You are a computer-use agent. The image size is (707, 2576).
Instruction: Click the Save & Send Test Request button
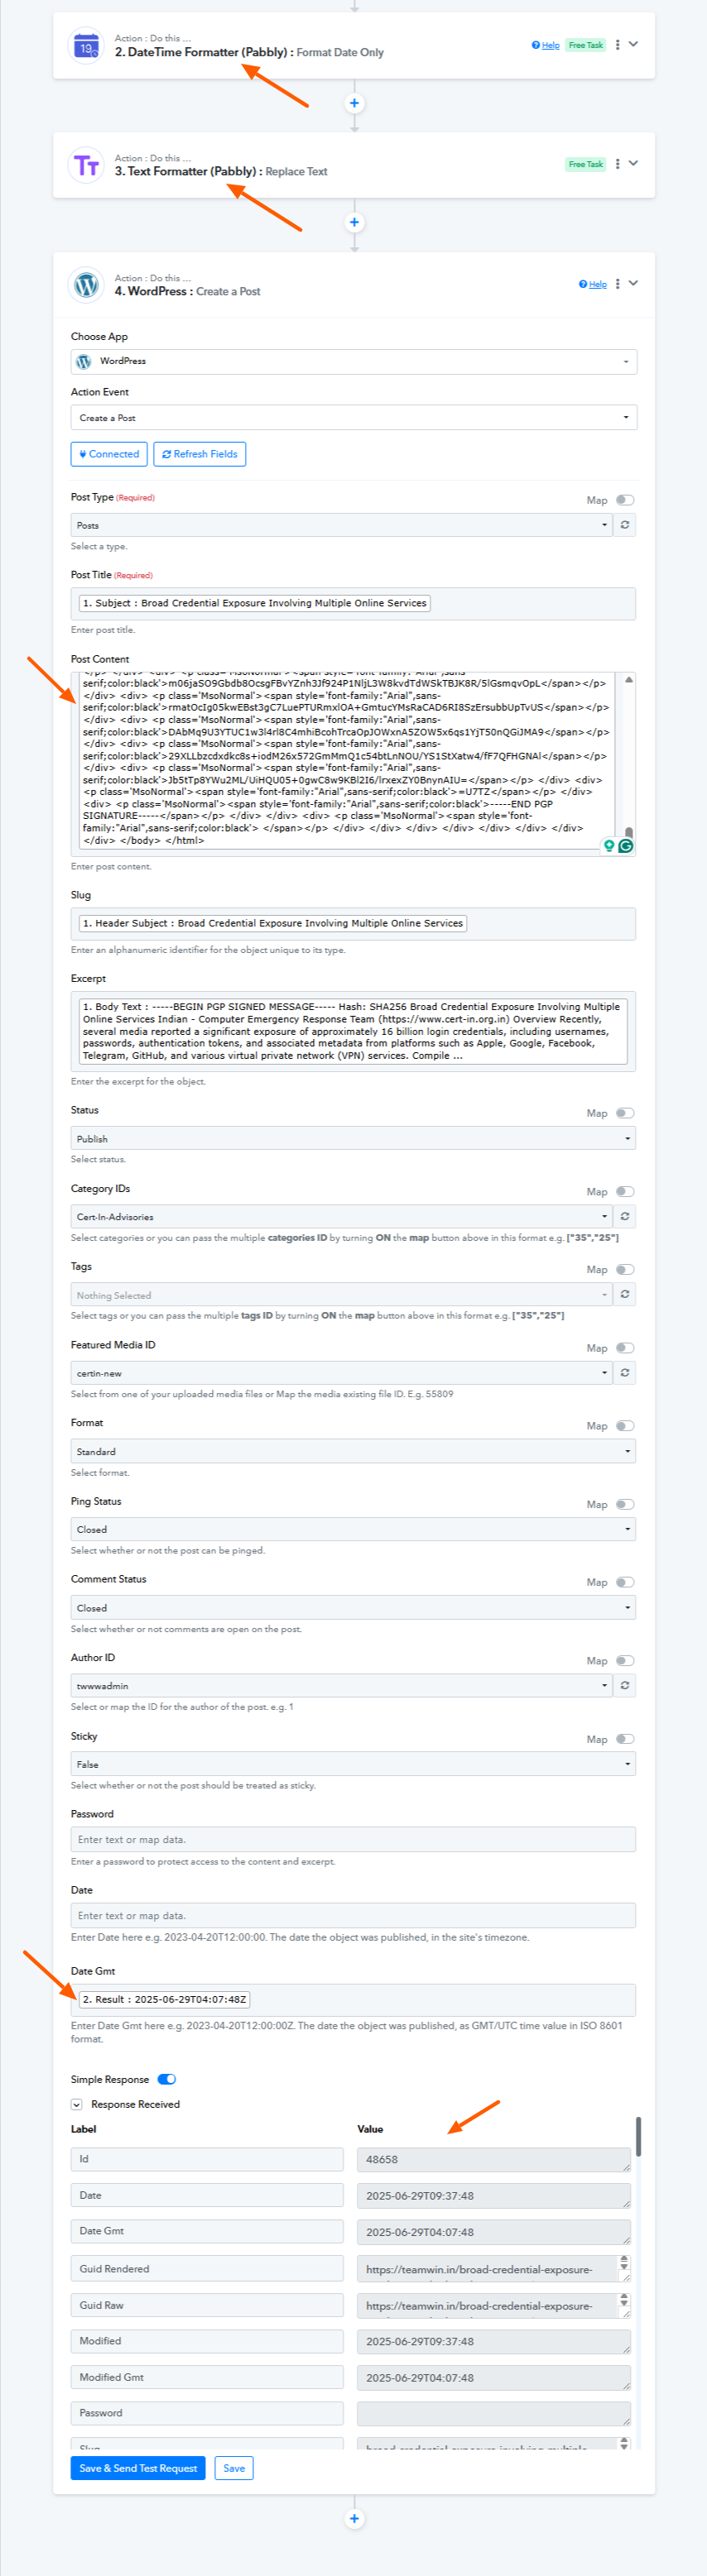pyautogui.click(x=138, y=2468)
